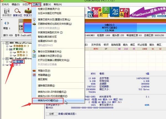Click the 07 identifier cell
Screen dimensions: 166x119
tap(106, 49)
